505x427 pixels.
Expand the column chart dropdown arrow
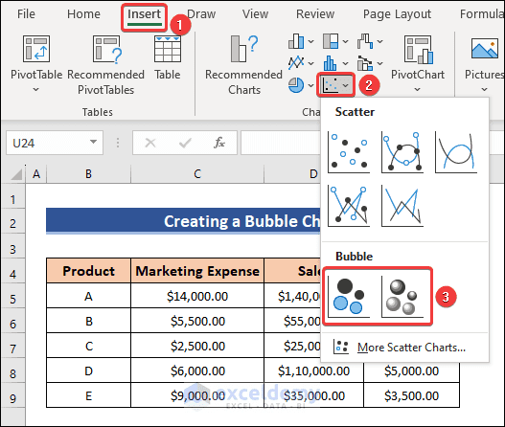point(310,41)
